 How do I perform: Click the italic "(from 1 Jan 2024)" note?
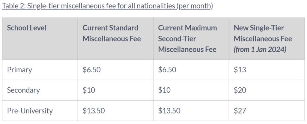(260, 49)
